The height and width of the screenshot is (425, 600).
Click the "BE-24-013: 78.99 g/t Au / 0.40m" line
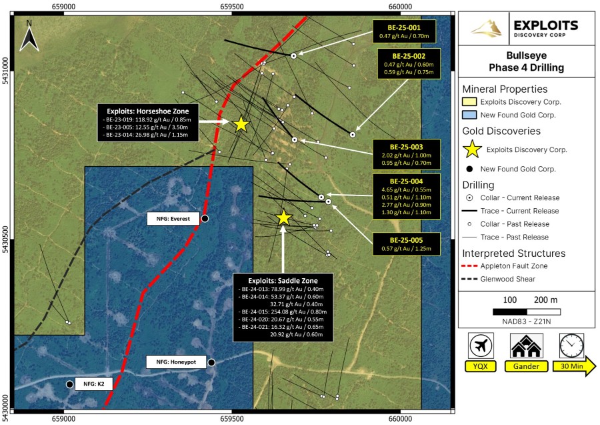pyautogui.click(x=281, y=289)
